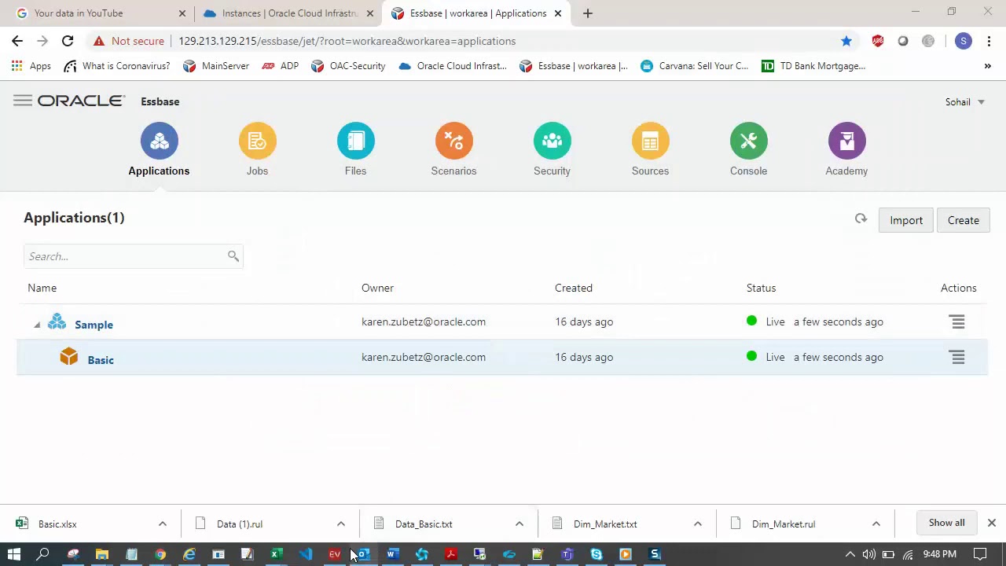This screenshot has height=566, width=1006.
Task: Open the notification center icon
Action: [981, 554]
